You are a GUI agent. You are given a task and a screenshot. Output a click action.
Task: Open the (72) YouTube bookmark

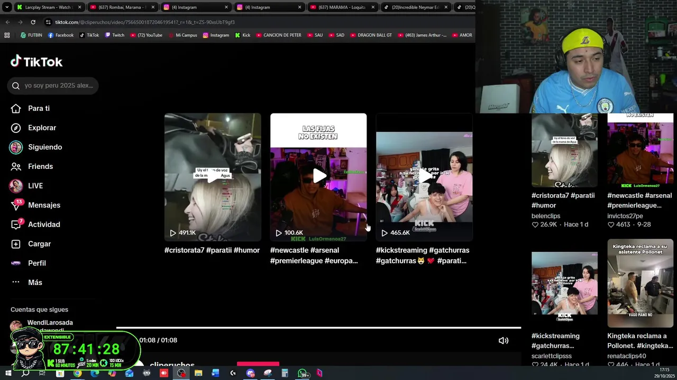click(146, 35)
